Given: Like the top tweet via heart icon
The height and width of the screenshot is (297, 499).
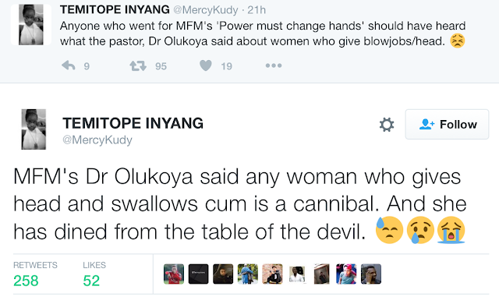Looking at the screenshot, I should click(x=206, y=65).
